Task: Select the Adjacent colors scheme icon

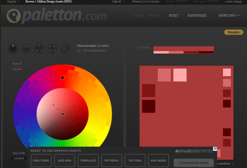Action: [26, 49]
